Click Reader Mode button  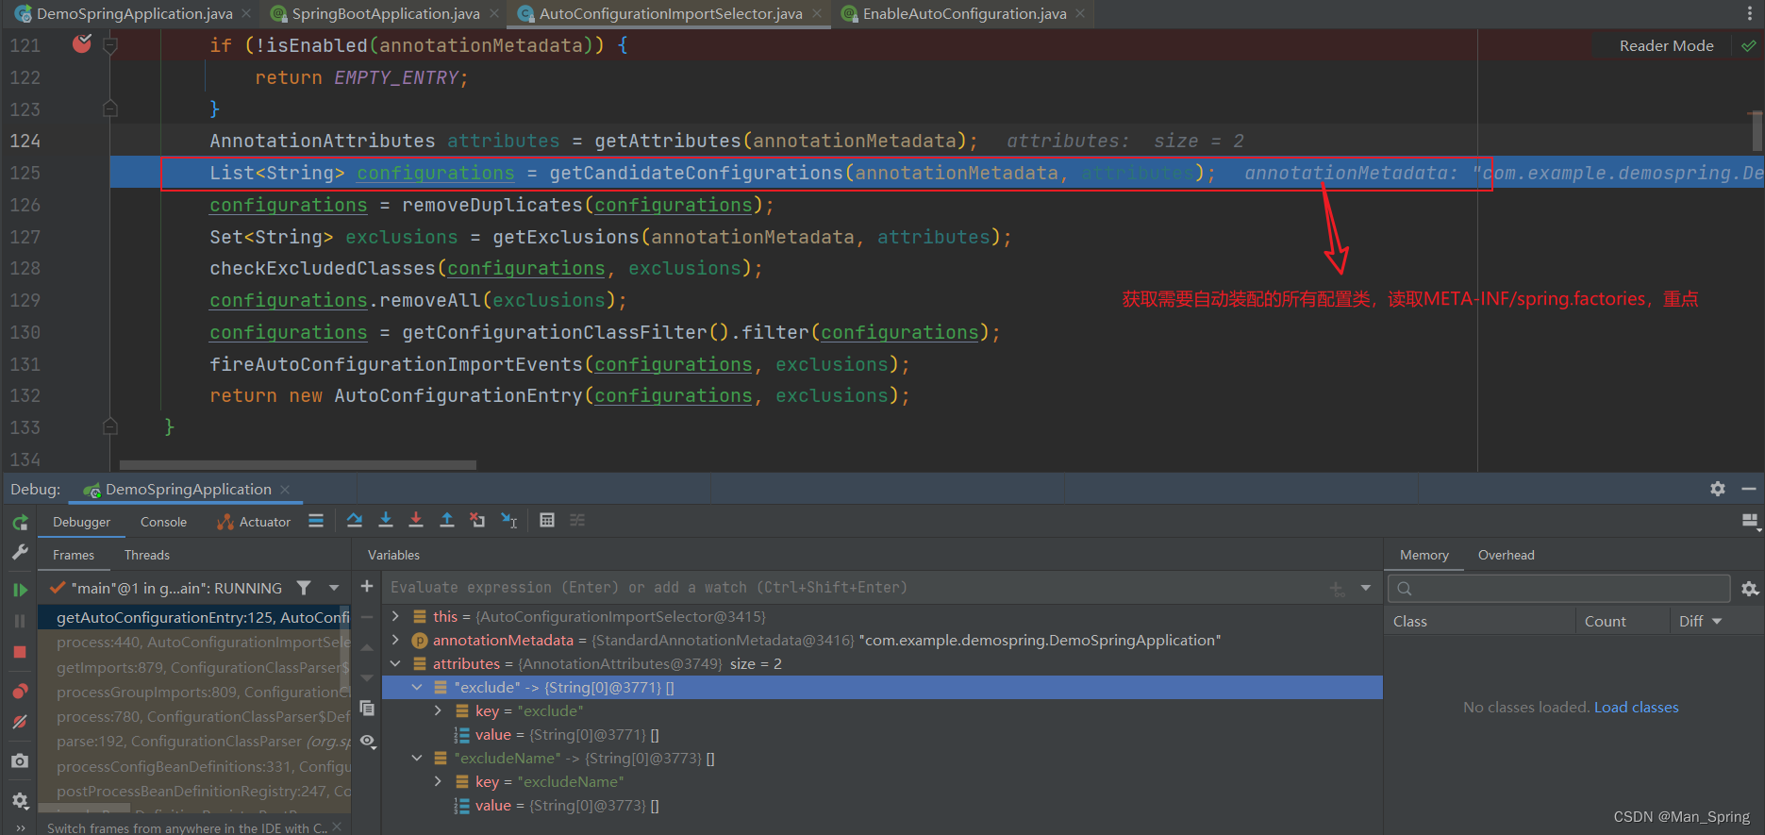coord(1666,45)
